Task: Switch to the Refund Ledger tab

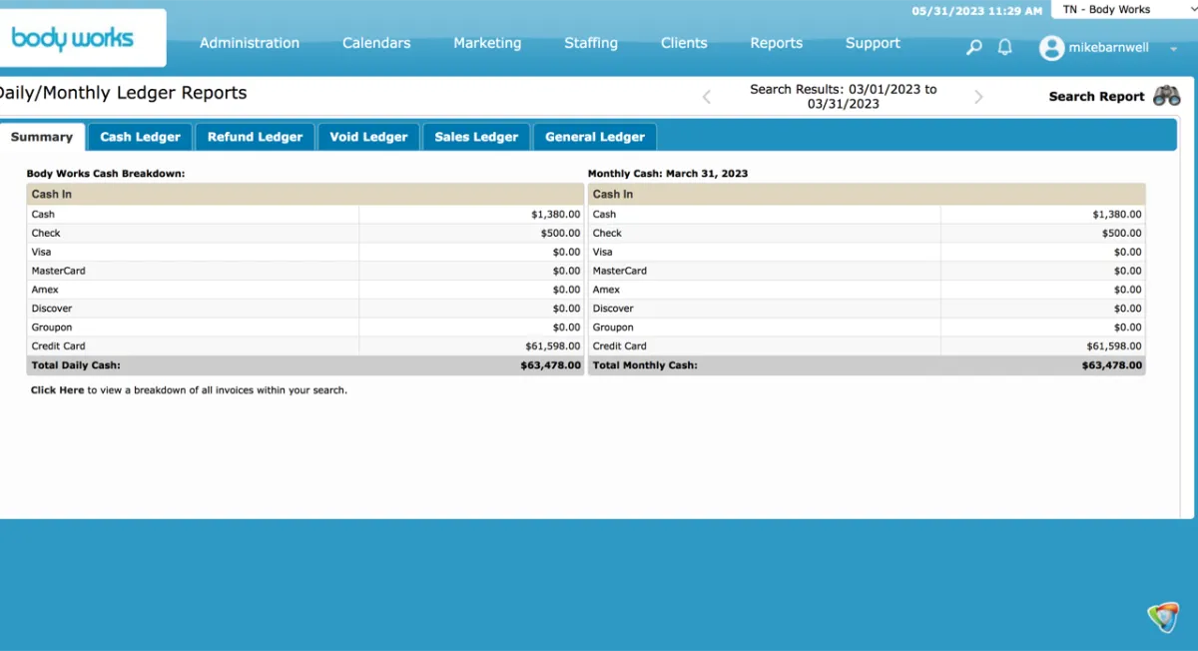Action: (x=255, y=137)
